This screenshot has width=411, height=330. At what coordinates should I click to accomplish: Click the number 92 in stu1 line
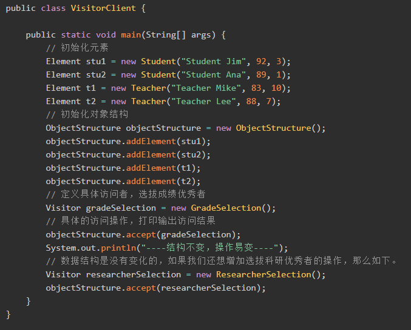tap(261, 61)
